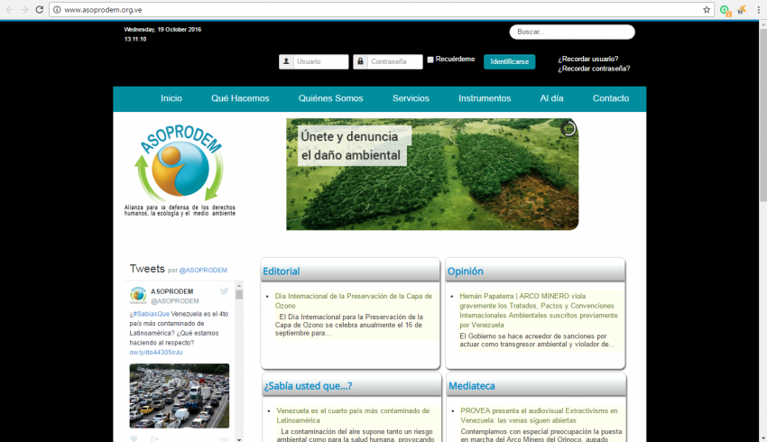The image size is (767, 442).
Task: Click the ASOPRODEM logo
Action: coord(180,170)
